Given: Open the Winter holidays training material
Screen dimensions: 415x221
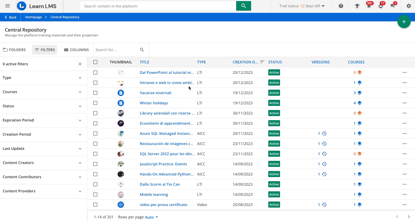Looking at the screenshot, I should (x=154, y=103).
